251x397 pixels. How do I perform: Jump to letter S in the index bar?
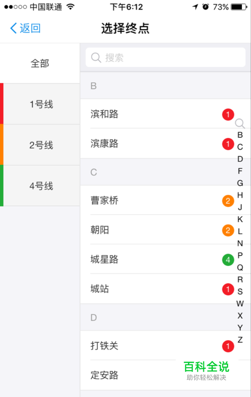pos(240,291)
